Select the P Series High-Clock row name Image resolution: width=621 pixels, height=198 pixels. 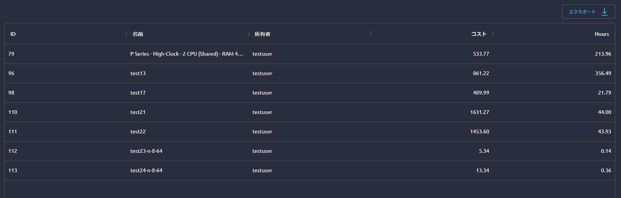tap(186, 54)
